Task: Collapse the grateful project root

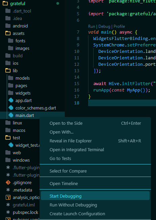Action: click(x=32, y=3)
